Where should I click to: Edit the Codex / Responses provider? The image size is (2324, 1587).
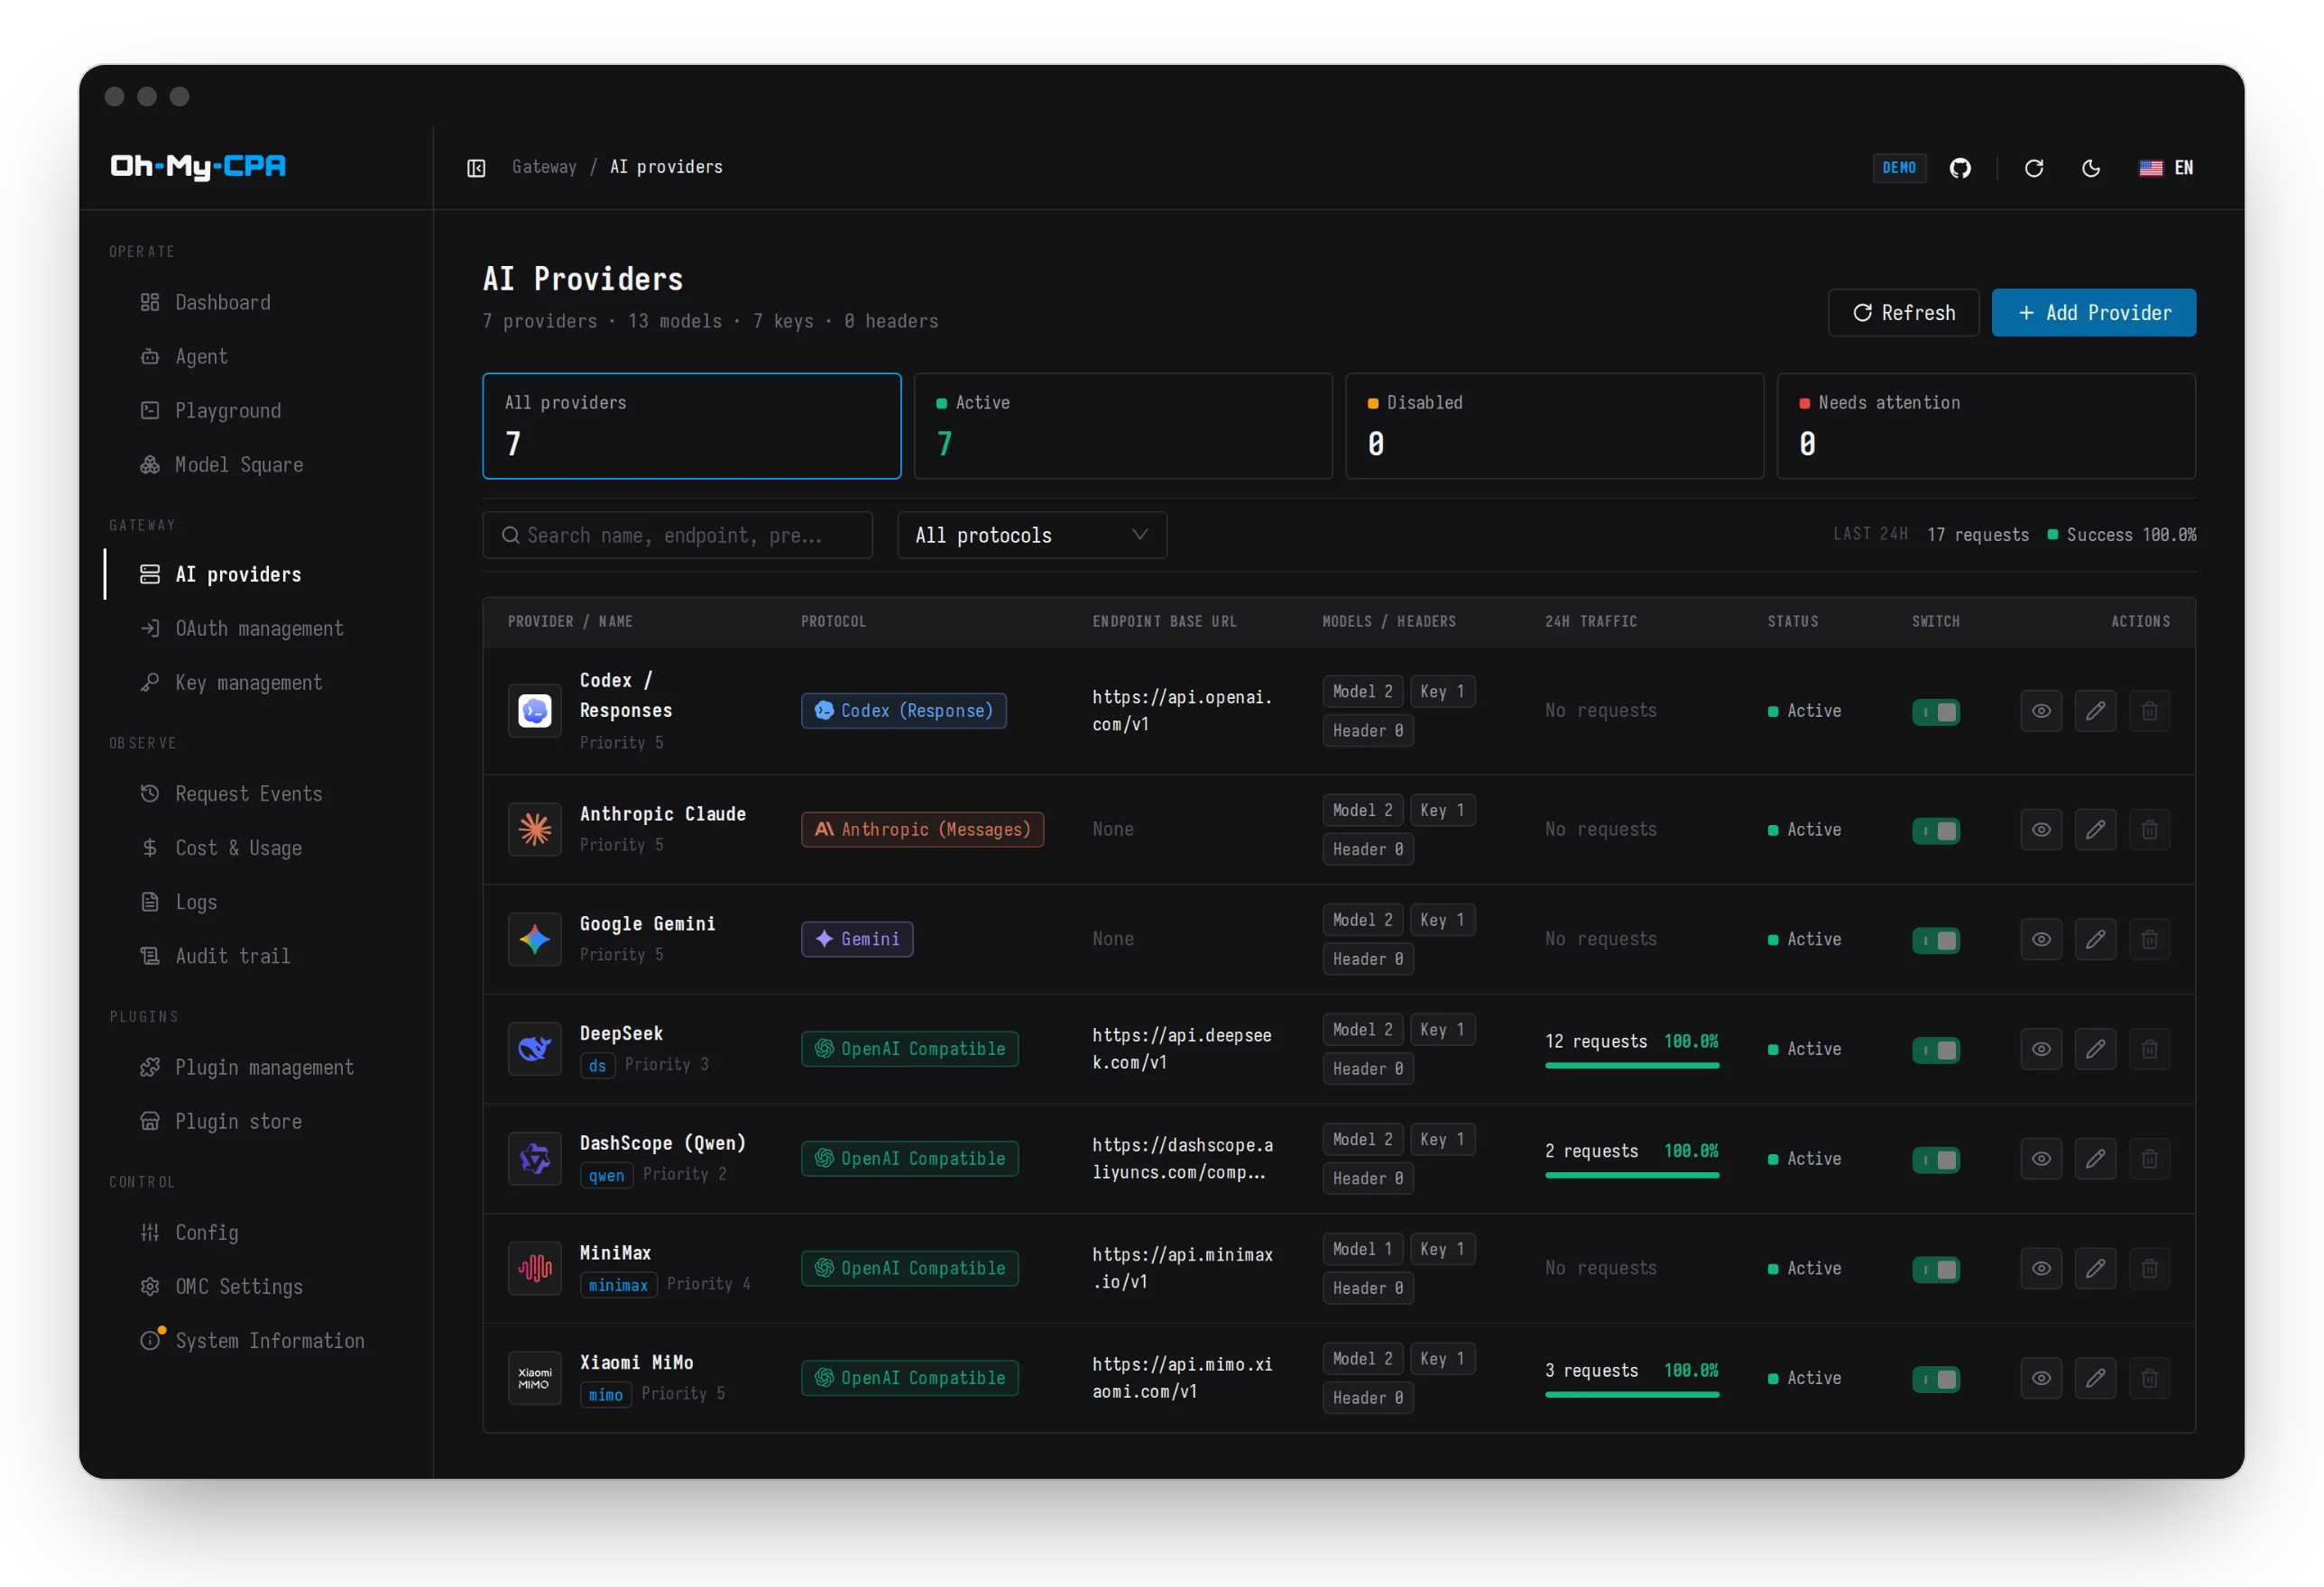[x=2095, y=711]
